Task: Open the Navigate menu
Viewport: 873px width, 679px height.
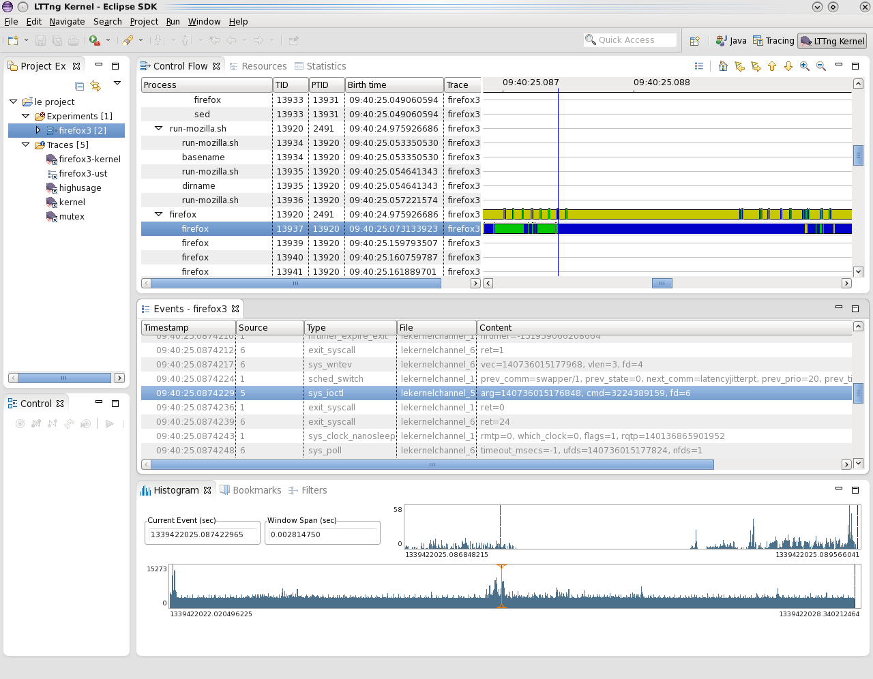Action: [68, 22]
